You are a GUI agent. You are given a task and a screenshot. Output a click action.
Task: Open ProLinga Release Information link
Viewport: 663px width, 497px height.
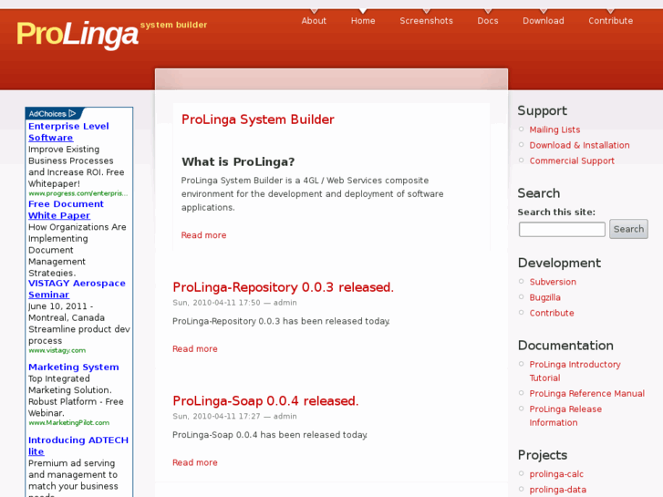tap(565, 416)
